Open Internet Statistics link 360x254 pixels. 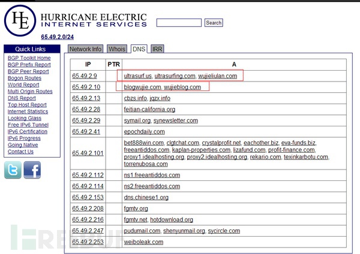[x=28, y=111]
